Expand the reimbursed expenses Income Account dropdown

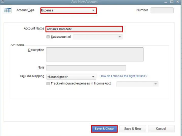[x=137, y=84]
